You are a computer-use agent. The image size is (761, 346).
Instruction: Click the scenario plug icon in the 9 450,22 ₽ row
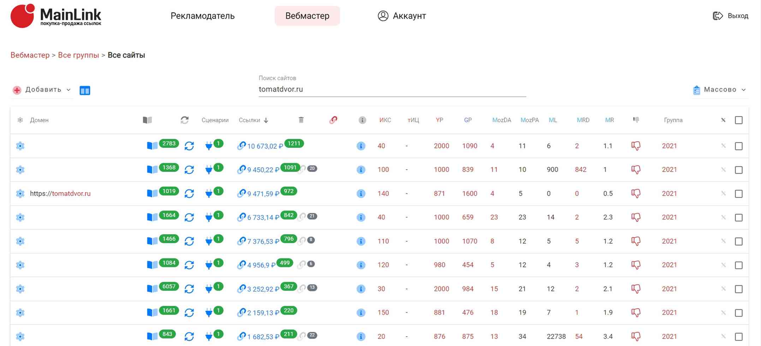pyautogui.click(x=209, y=170)
